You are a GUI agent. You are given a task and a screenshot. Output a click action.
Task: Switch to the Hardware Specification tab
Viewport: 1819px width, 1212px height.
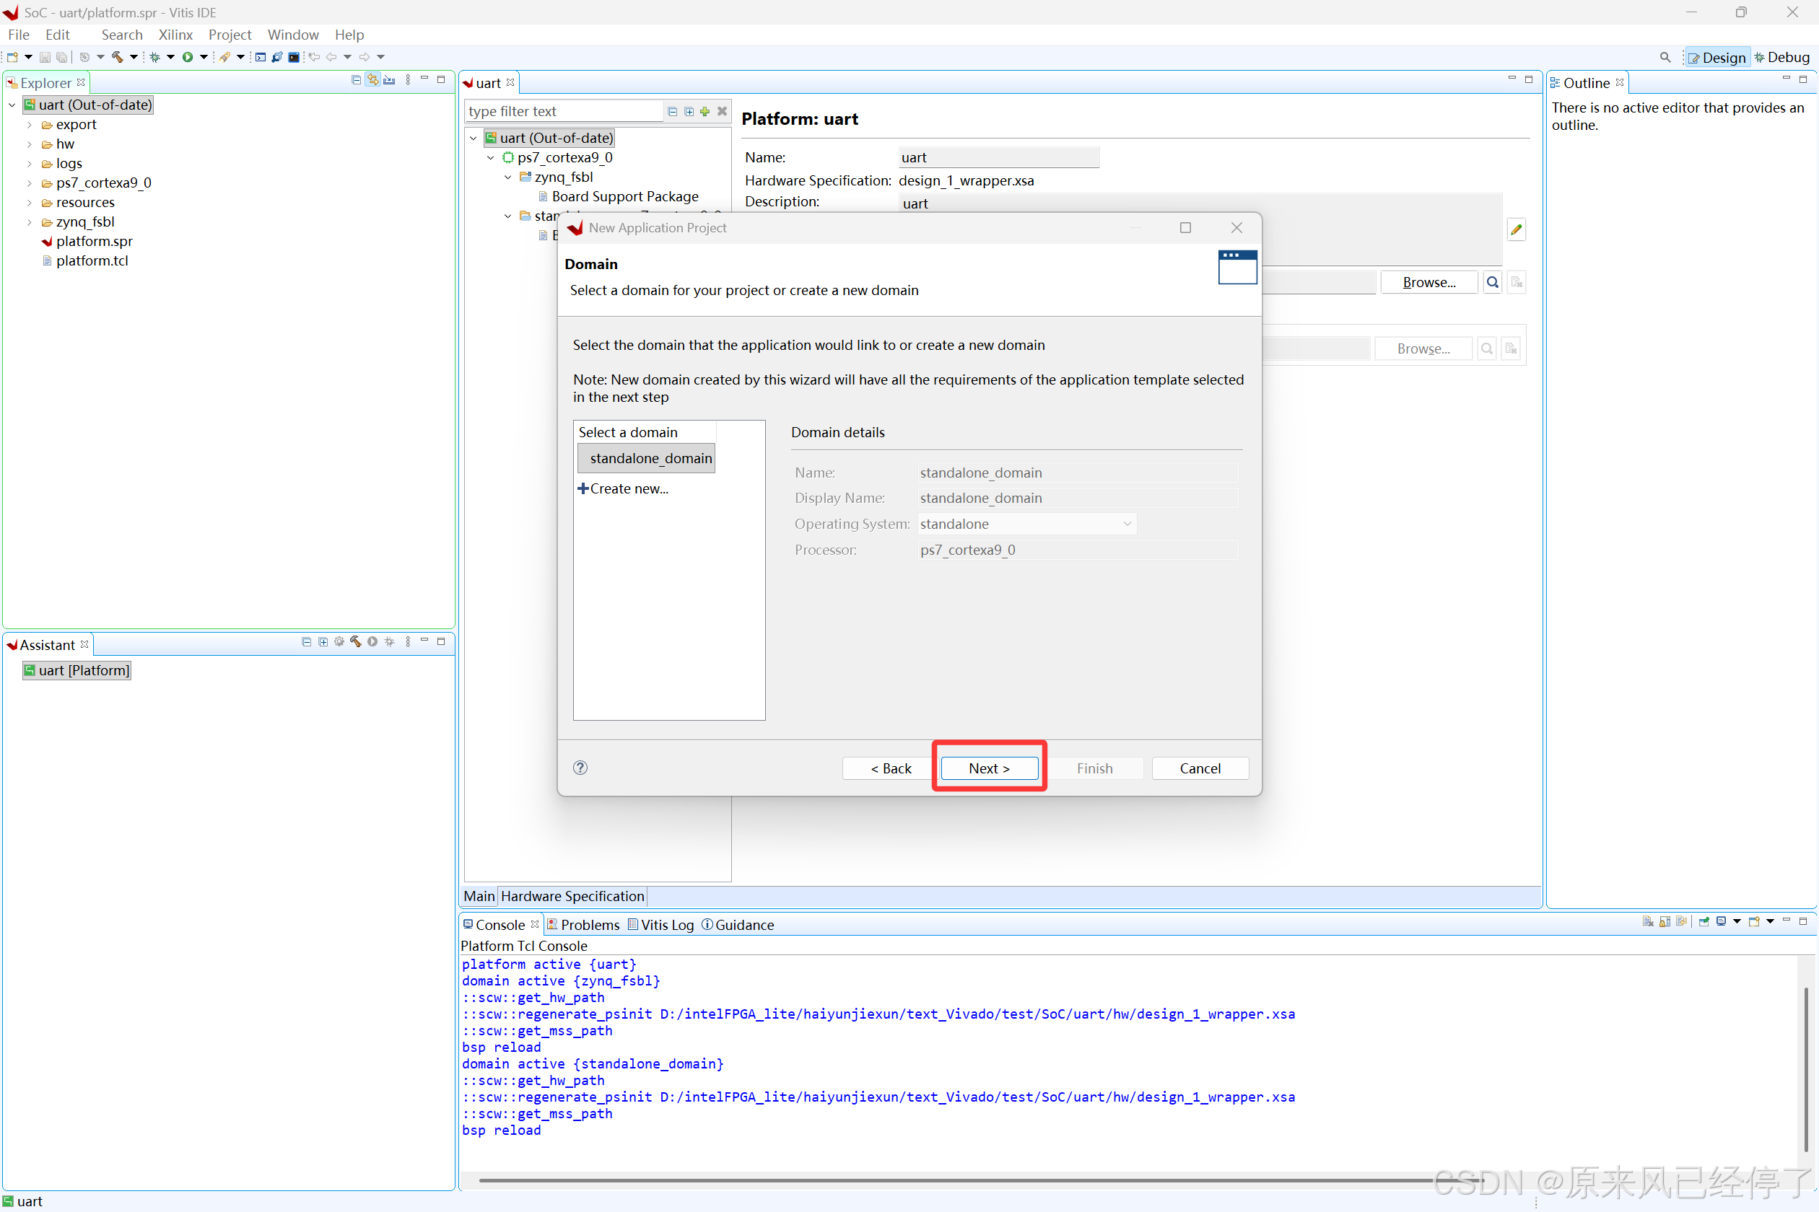[572, 896]
